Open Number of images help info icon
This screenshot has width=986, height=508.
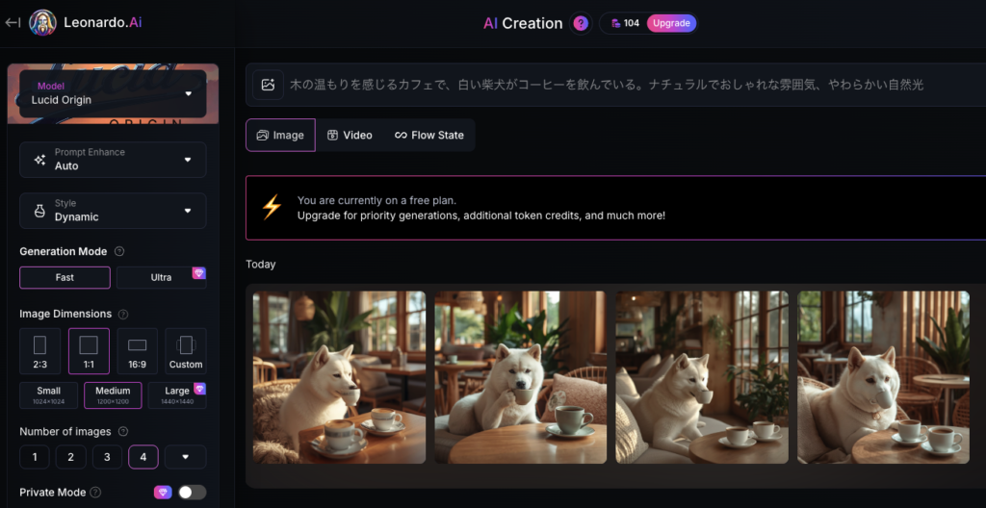click(123, 431)
